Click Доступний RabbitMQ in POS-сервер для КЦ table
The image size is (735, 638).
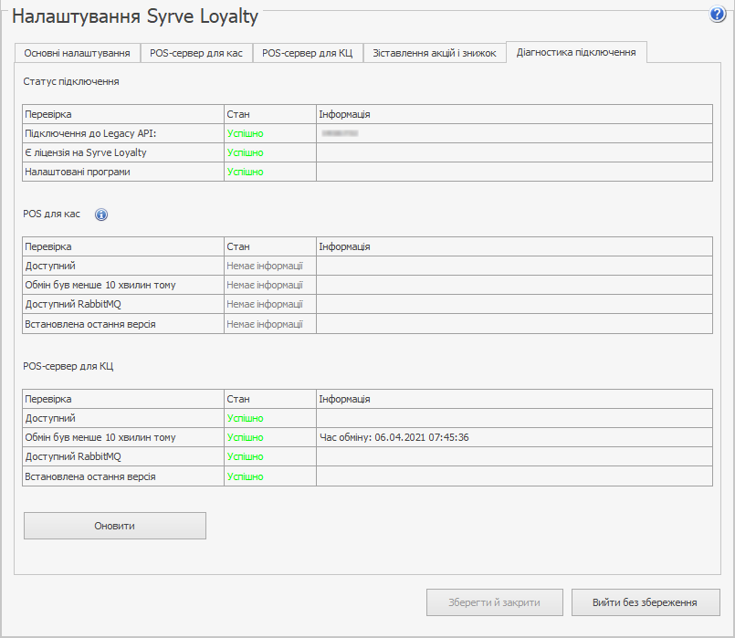(73, 456)
